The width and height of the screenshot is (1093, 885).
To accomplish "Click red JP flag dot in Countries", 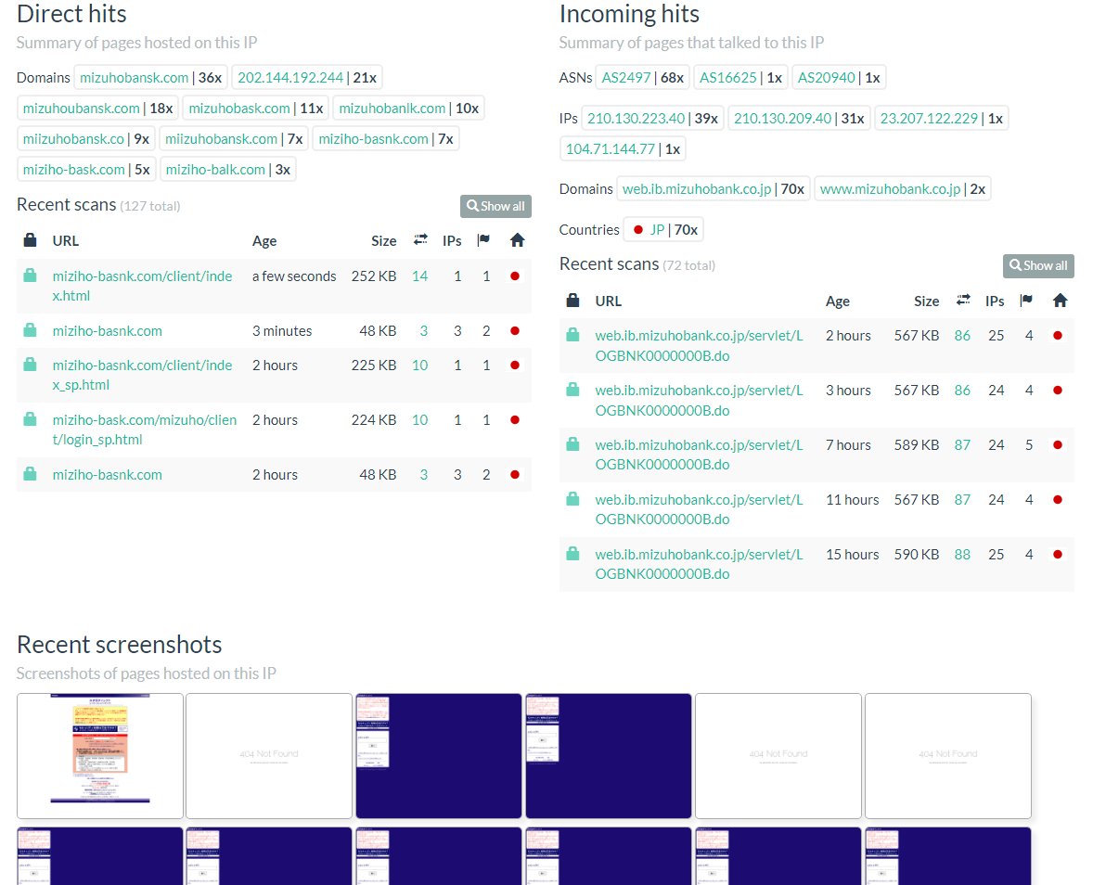I will coord(637,229).
